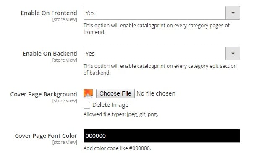This screenshot has height=153, width=254.
Task: Click store view scope under Cover Page Background
Action: pyautogui.click(x=65, y=101)
